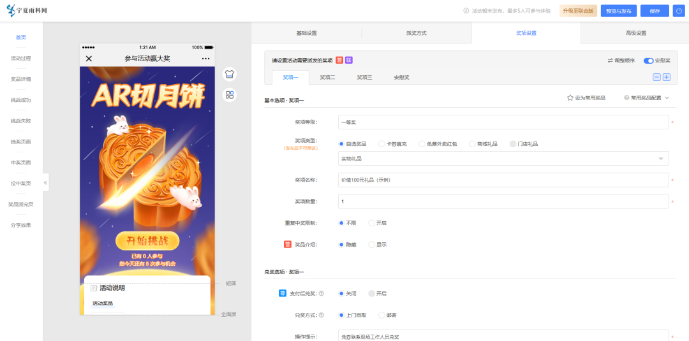Click the 保存 button
689x341 pixels.
pos(655,11)
